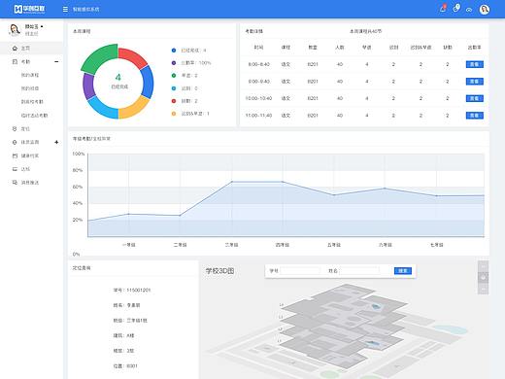Click the location (定位) sidebar icon
Screen dimensions: 505x379
pos(15,128)
